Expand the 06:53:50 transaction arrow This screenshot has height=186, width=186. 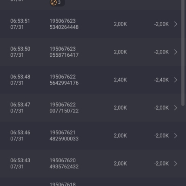point(176,52)
